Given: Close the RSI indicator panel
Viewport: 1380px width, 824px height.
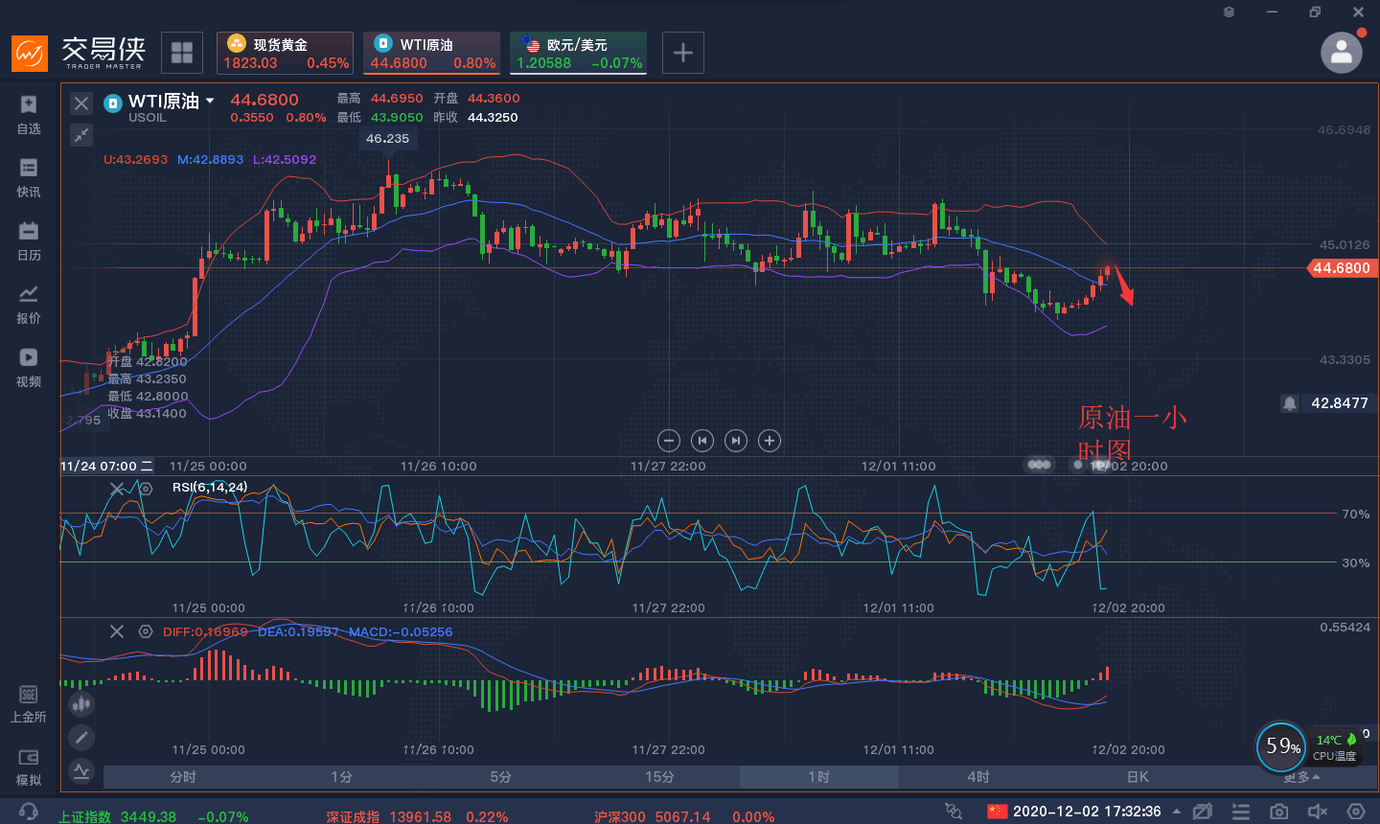Looking at the screenshot, I should coord(117,489).
